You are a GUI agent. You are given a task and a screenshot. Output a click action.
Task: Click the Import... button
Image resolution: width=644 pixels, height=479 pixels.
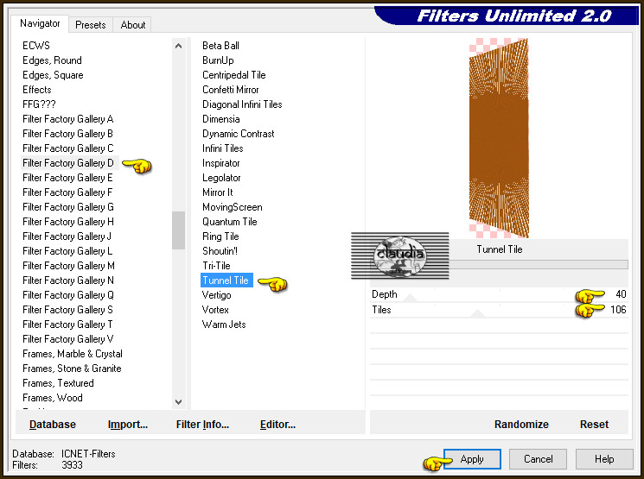pyautogui.click(x=128, y=425)
